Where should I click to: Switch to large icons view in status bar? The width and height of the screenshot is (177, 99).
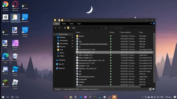153,89
